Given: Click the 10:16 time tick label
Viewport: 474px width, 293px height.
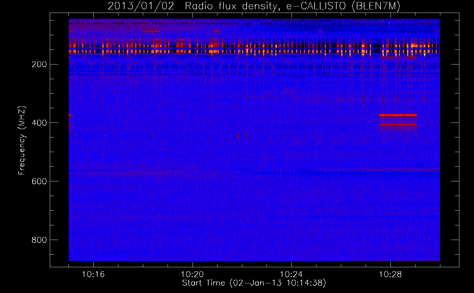Looking at the screenshot, I should coord(93,274).
